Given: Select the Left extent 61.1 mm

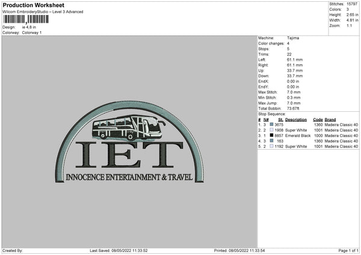Looking at the screenshot, I should 295,60.
